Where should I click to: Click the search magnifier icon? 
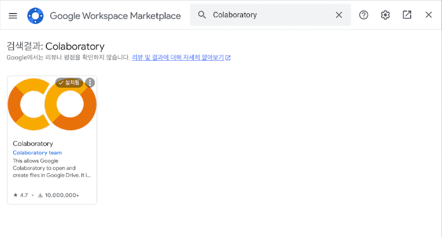pos(202,15)
